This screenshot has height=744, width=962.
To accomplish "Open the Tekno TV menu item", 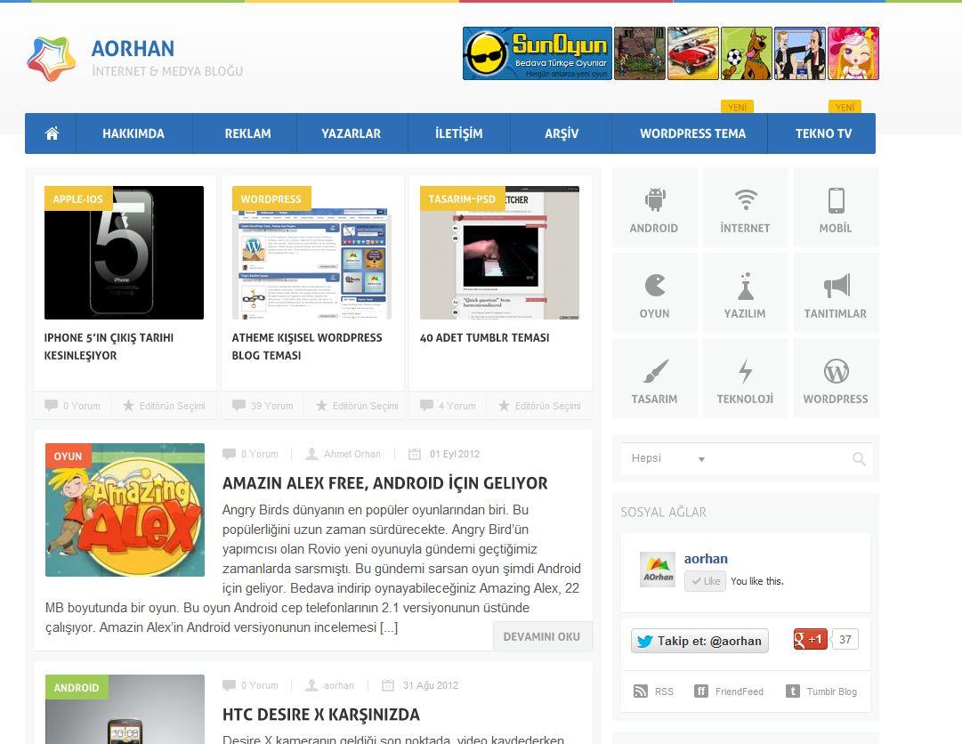I will pos(823,133).
